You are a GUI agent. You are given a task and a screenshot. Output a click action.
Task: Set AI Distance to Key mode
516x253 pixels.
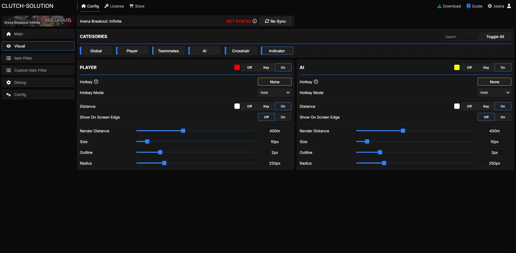click(x=486, y=106)
